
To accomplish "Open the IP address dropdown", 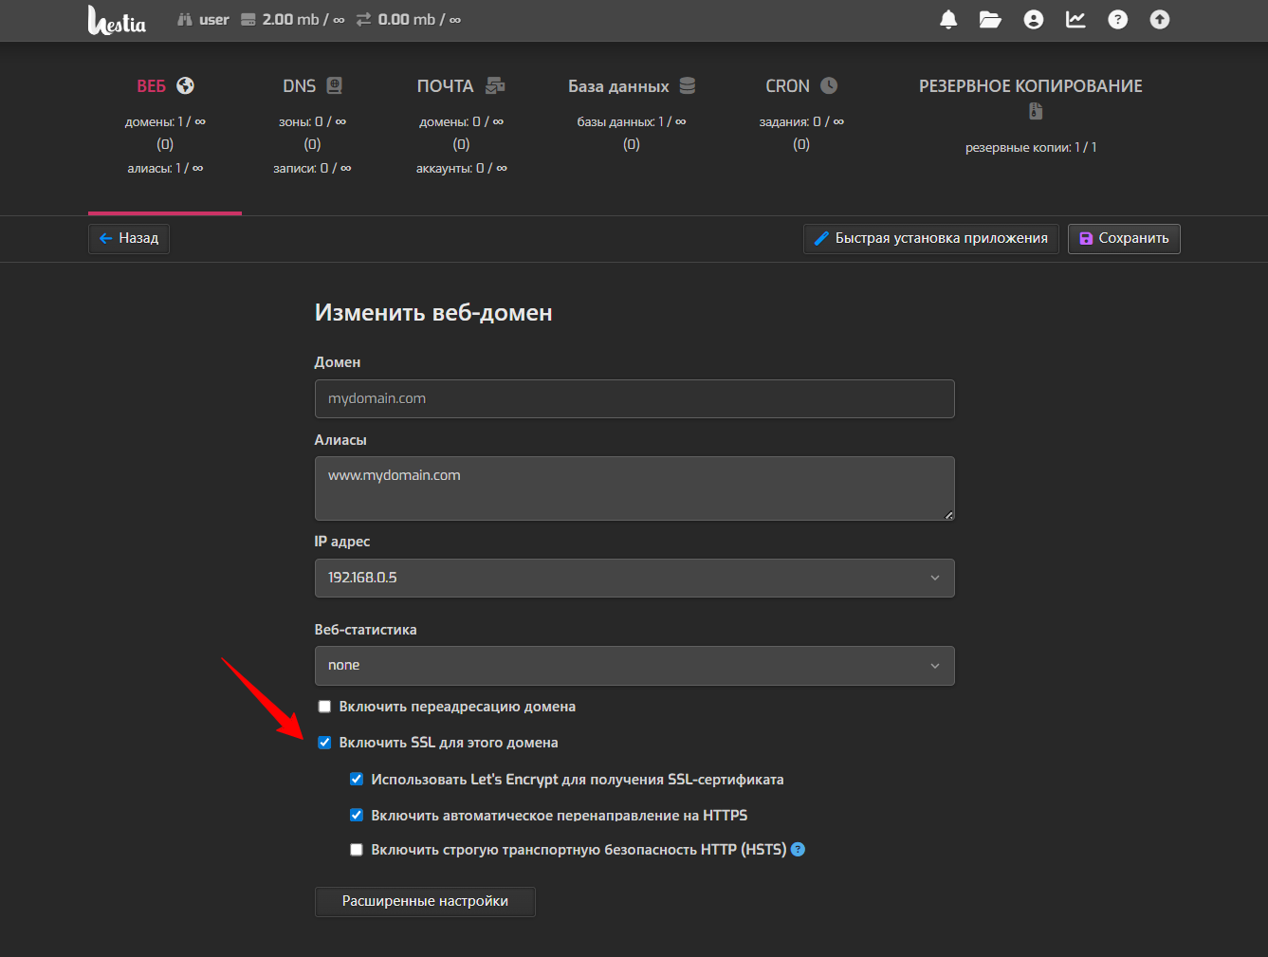I will coord(634,578).
